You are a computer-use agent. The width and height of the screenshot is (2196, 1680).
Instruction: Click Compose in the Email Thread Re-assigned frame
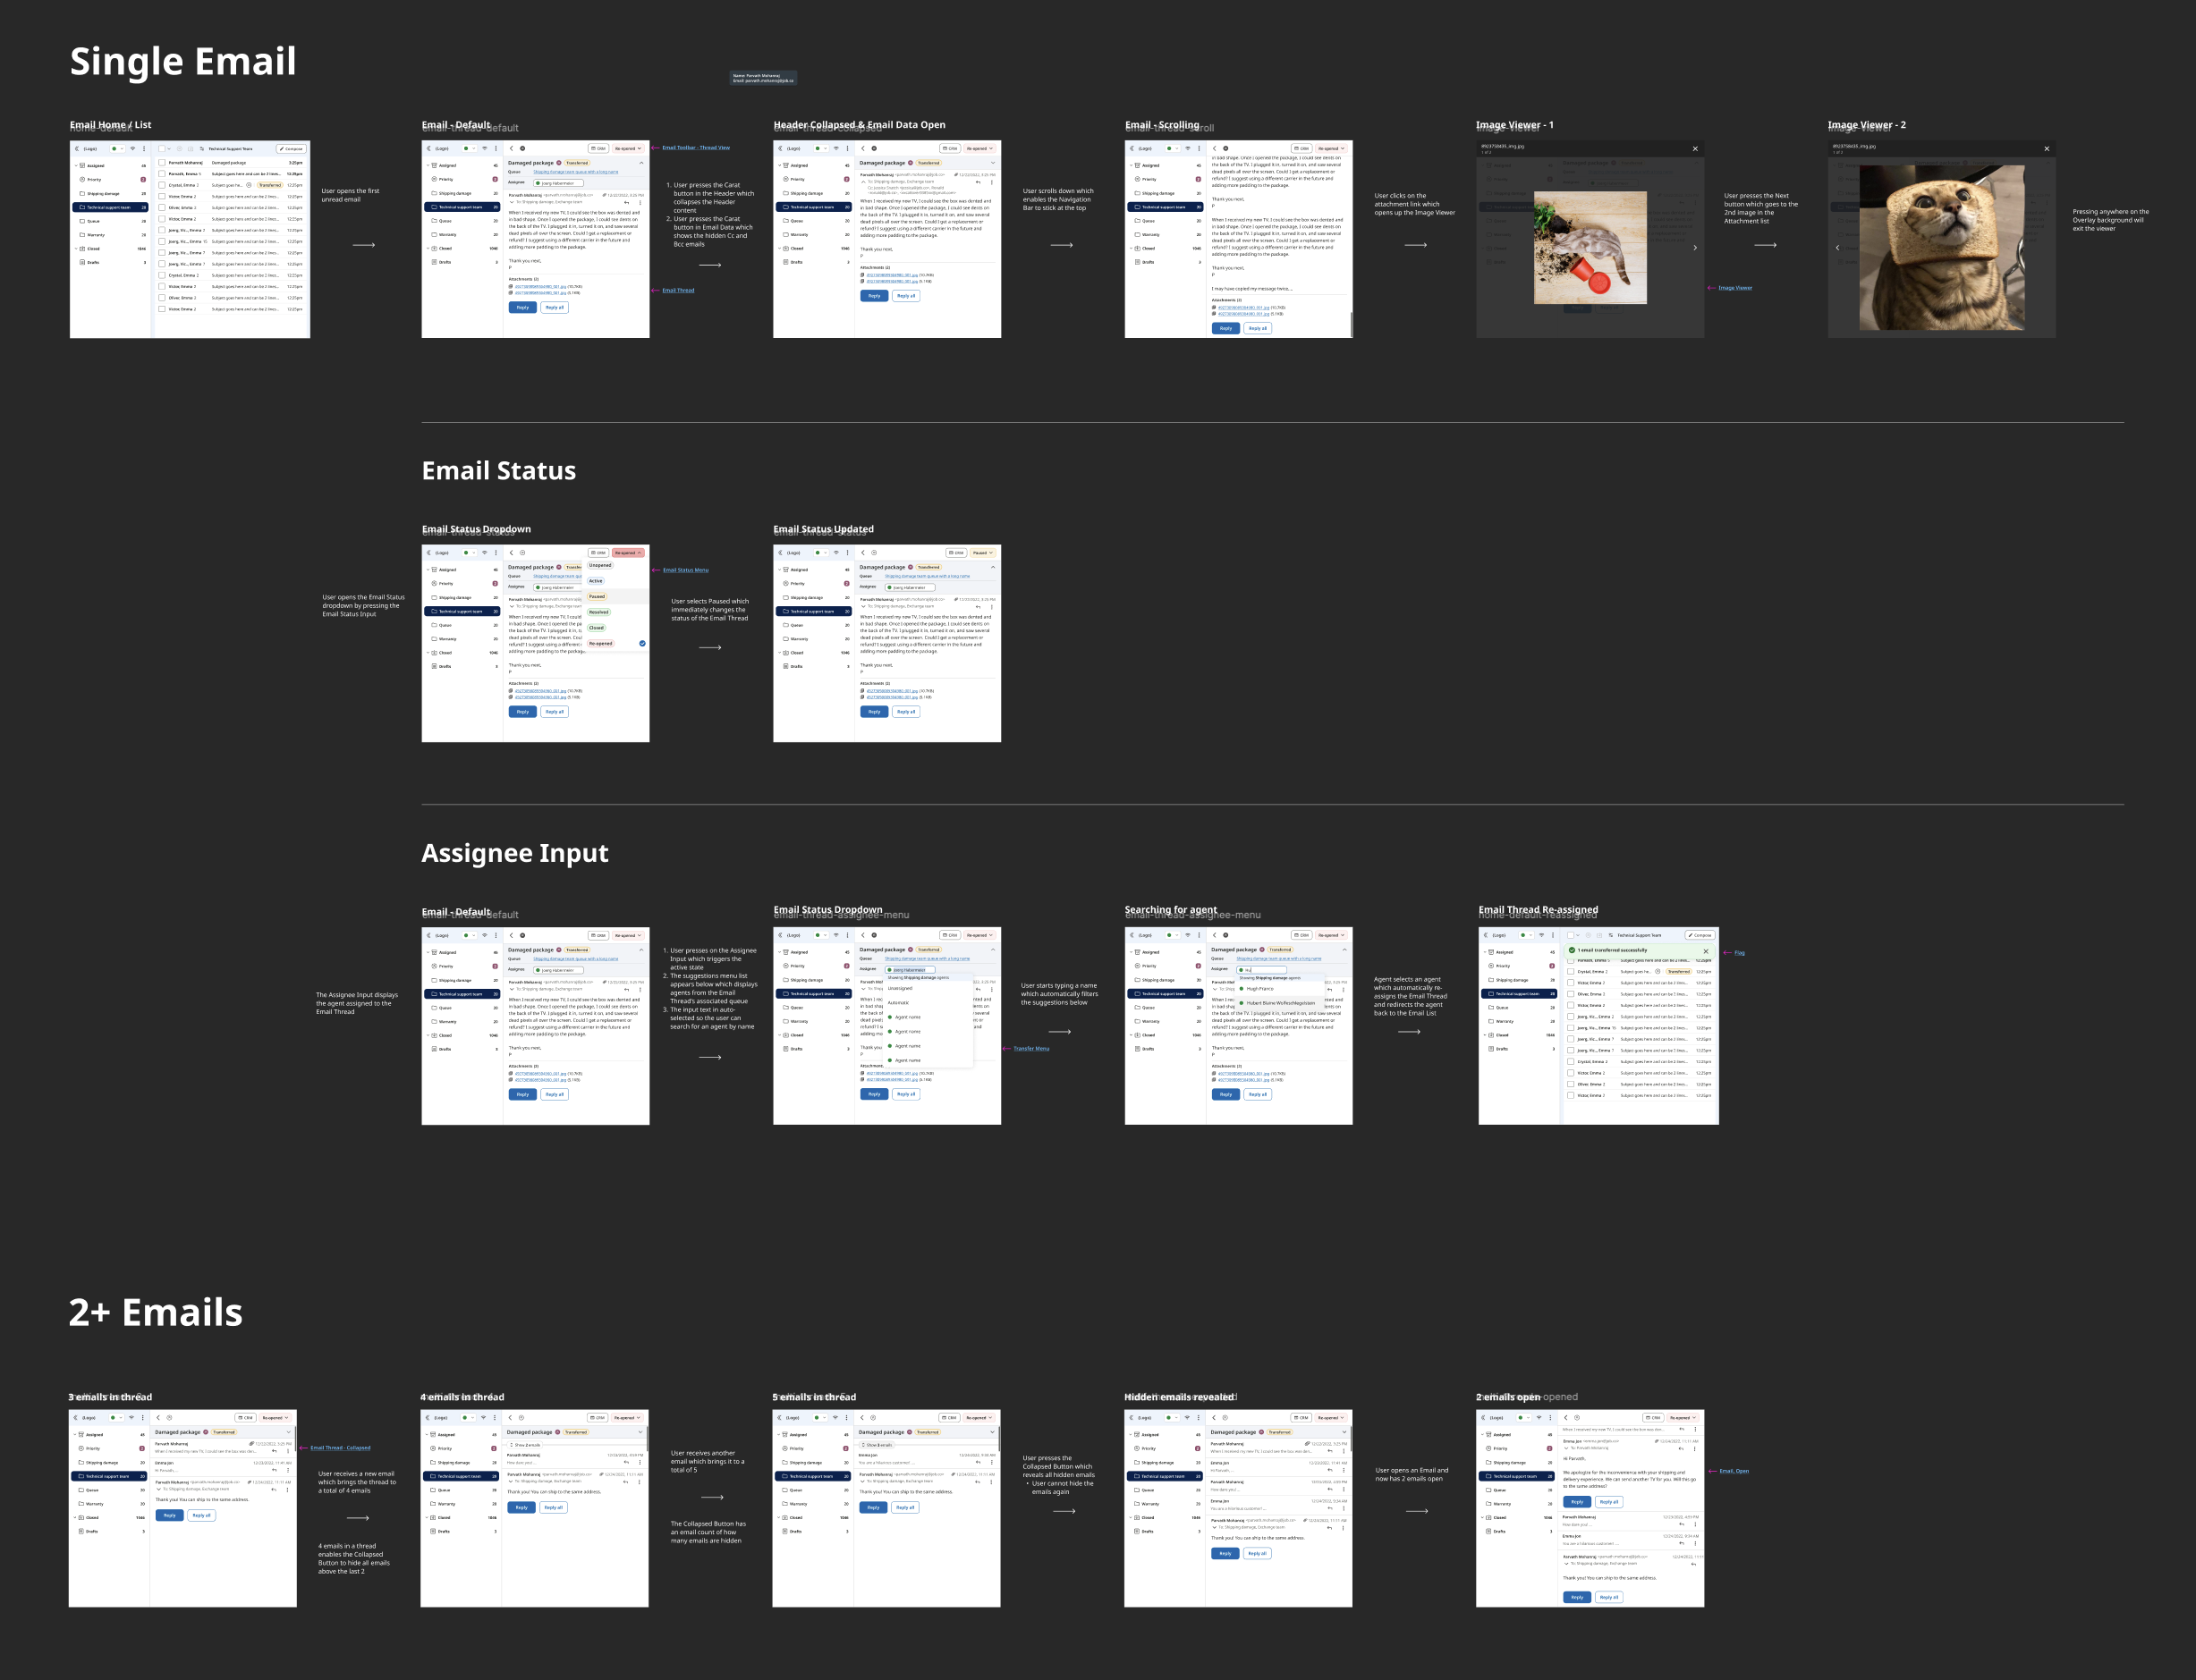pos(1700,936)
